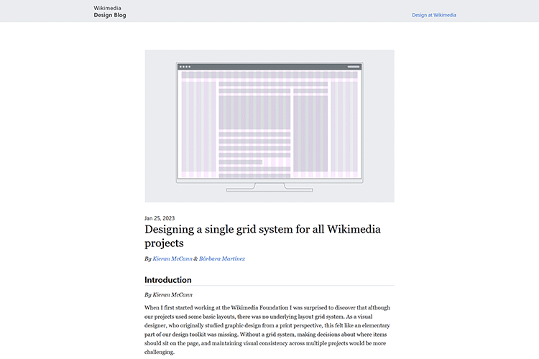This screenshot has height=359, width=539.
Task: Click the large central content block in the illustration
Action: 254,111
